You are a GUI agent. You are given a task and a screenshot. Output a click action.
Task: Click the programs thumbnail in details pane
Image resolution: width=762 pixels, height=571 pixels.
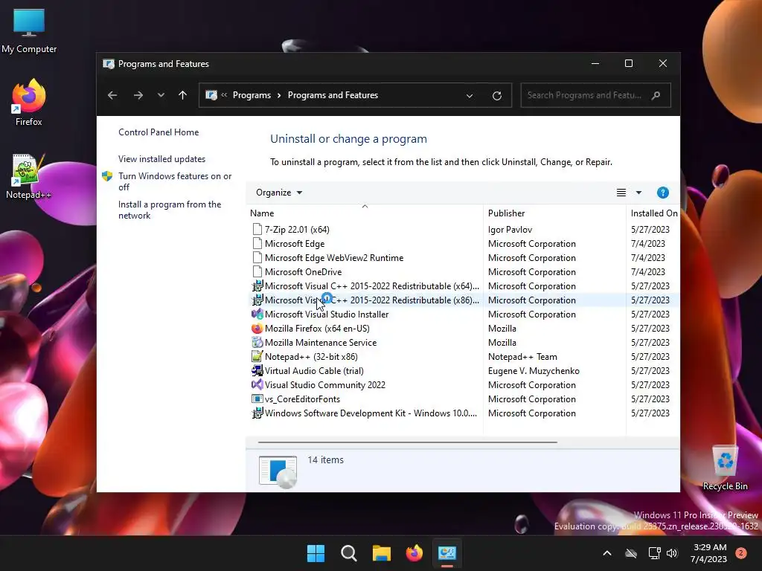[x=278, y=471]
